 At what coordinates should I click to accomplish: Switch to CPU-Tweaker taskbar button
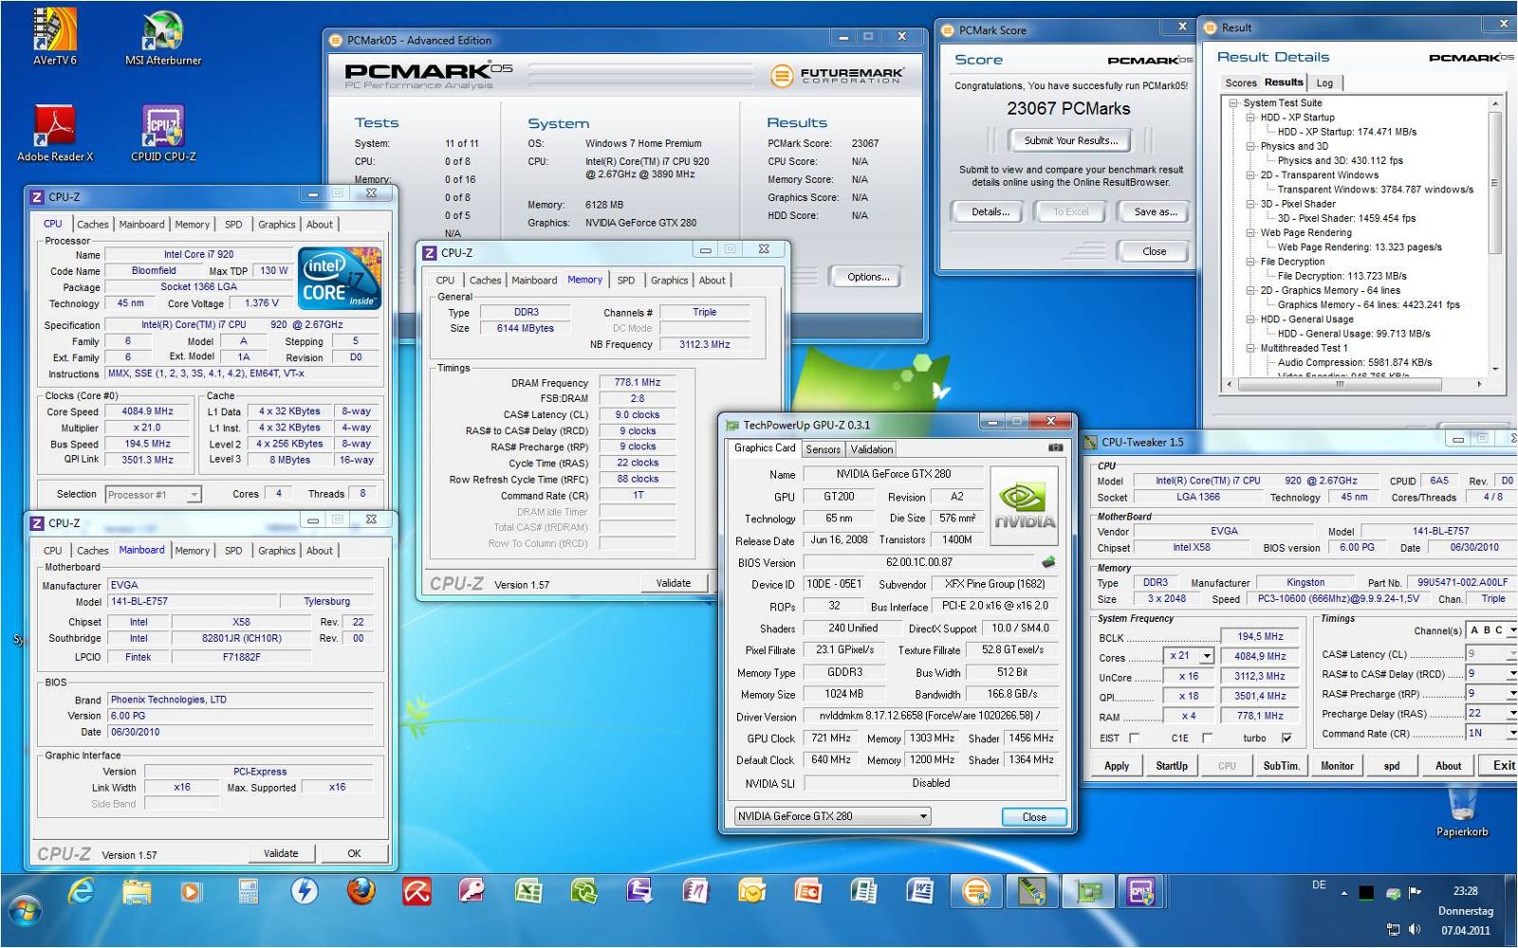(1031, 892)
